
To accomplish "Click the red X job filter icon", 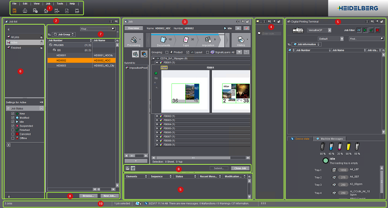I will click(377, 30).
